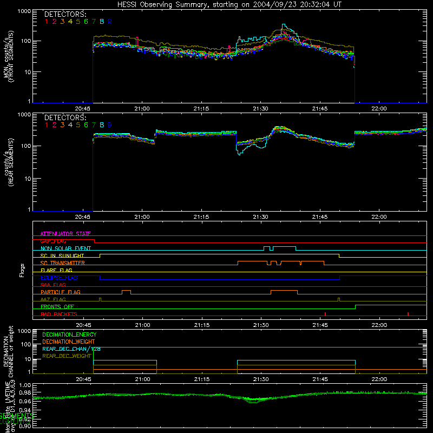Select the NON_SOLAR_EVENT flag label

[65, 248]
